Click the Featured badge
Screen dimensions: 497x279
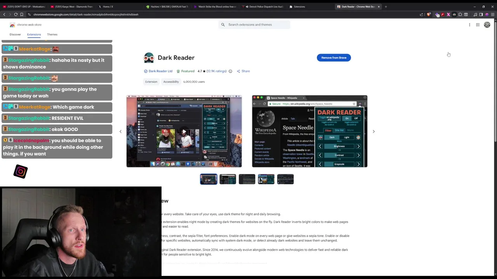(186, 71)
